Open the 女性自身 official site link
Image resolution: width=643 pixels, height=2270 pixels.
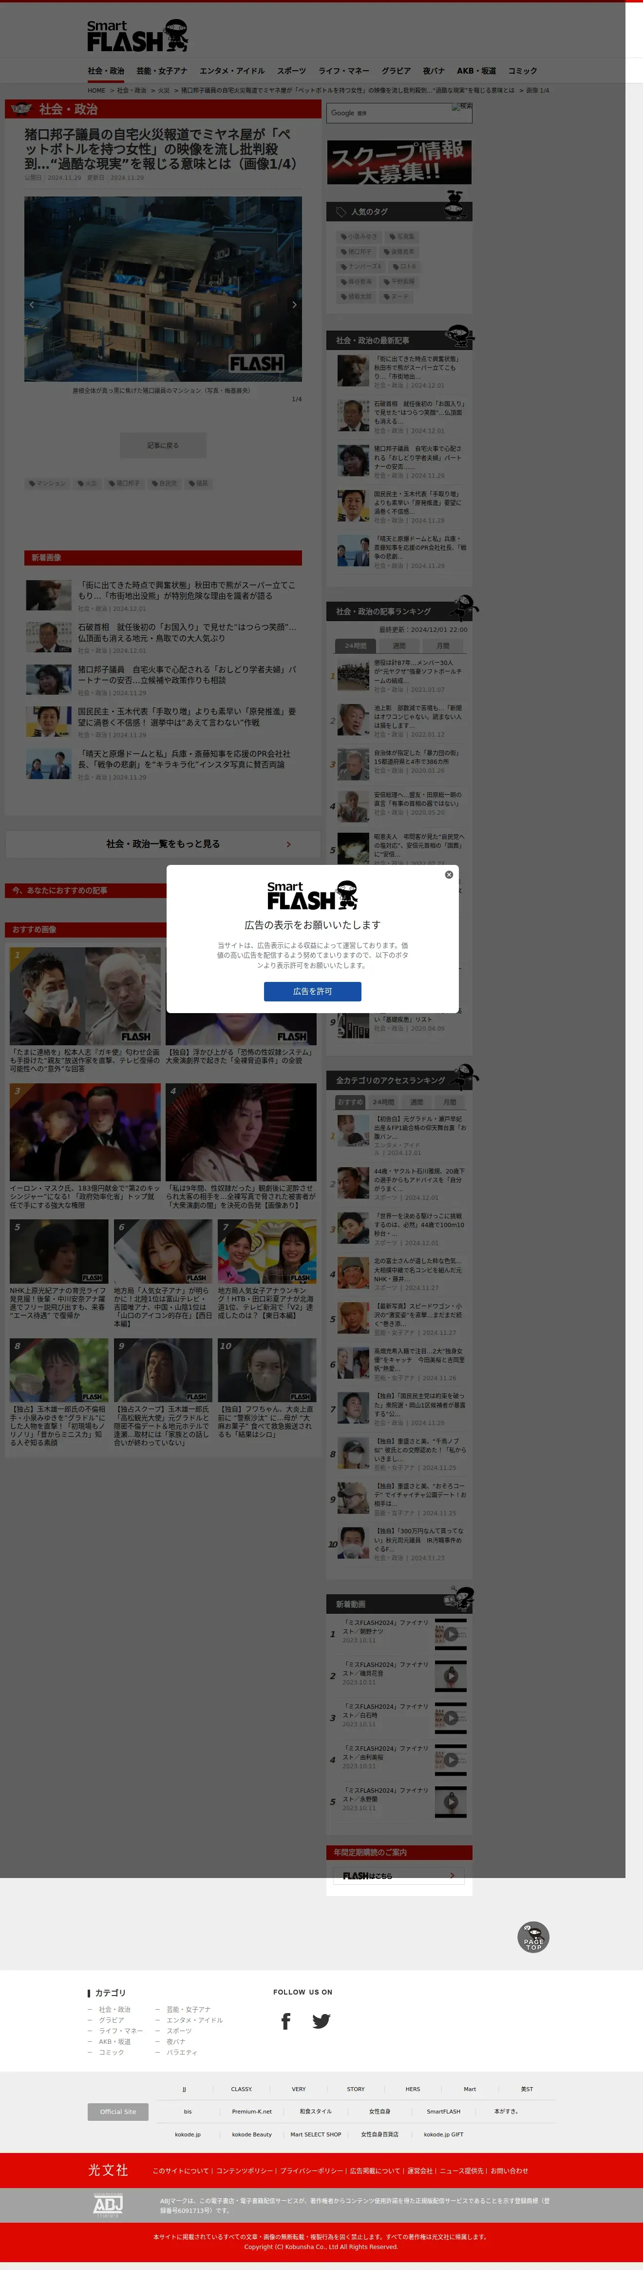tap(379, 2112)
